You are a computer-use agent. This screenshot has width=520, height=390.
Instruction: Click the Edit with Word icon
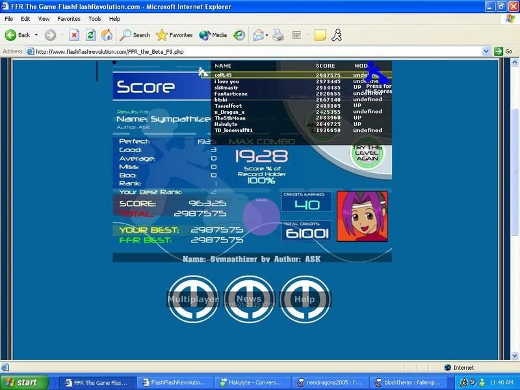tap(296, 35)
